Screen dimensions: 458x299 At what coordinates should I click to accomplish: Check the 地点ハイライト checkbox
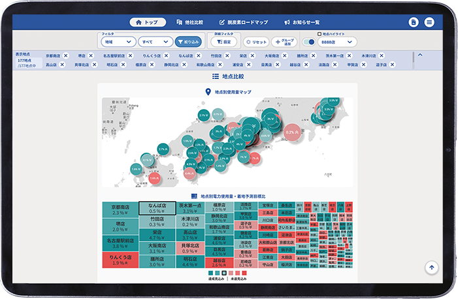click(x=318, y=33)
